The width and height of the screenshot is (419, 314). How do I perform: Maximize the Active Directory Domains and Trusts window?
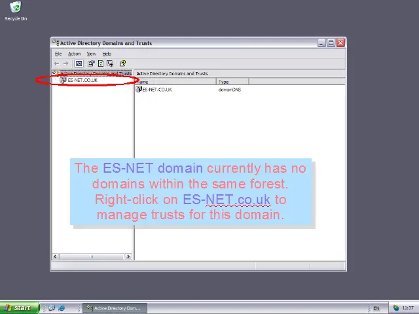pos(331,43)
